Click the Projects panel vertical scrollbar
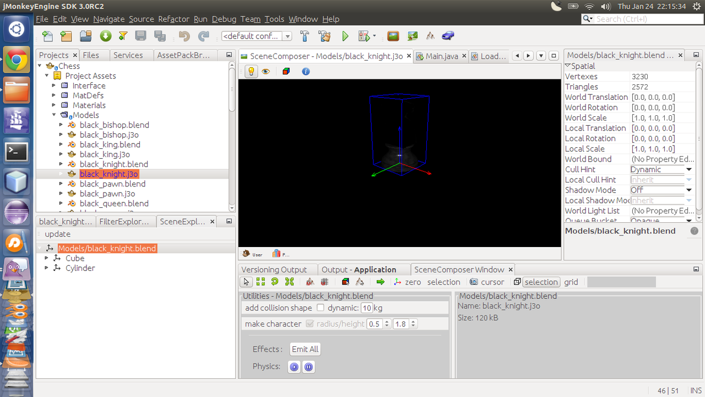Screen dimensions: 705x397 point(232,136)
